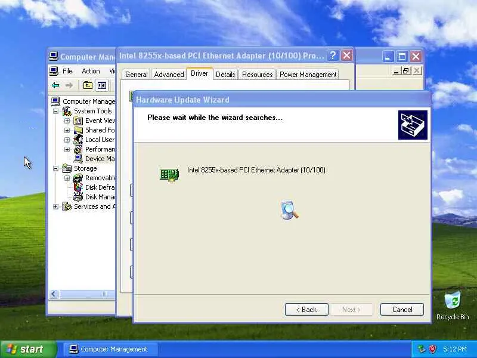The height and width of the screenshot is (358, 477).
Task: Switch to the General tab
Action: point(136,74)
